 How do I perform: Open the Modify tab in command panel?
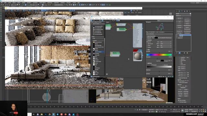(179, 11)
